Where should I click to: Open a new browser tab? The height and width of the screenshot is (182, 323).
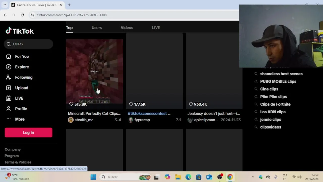click(x=69, y=5)
